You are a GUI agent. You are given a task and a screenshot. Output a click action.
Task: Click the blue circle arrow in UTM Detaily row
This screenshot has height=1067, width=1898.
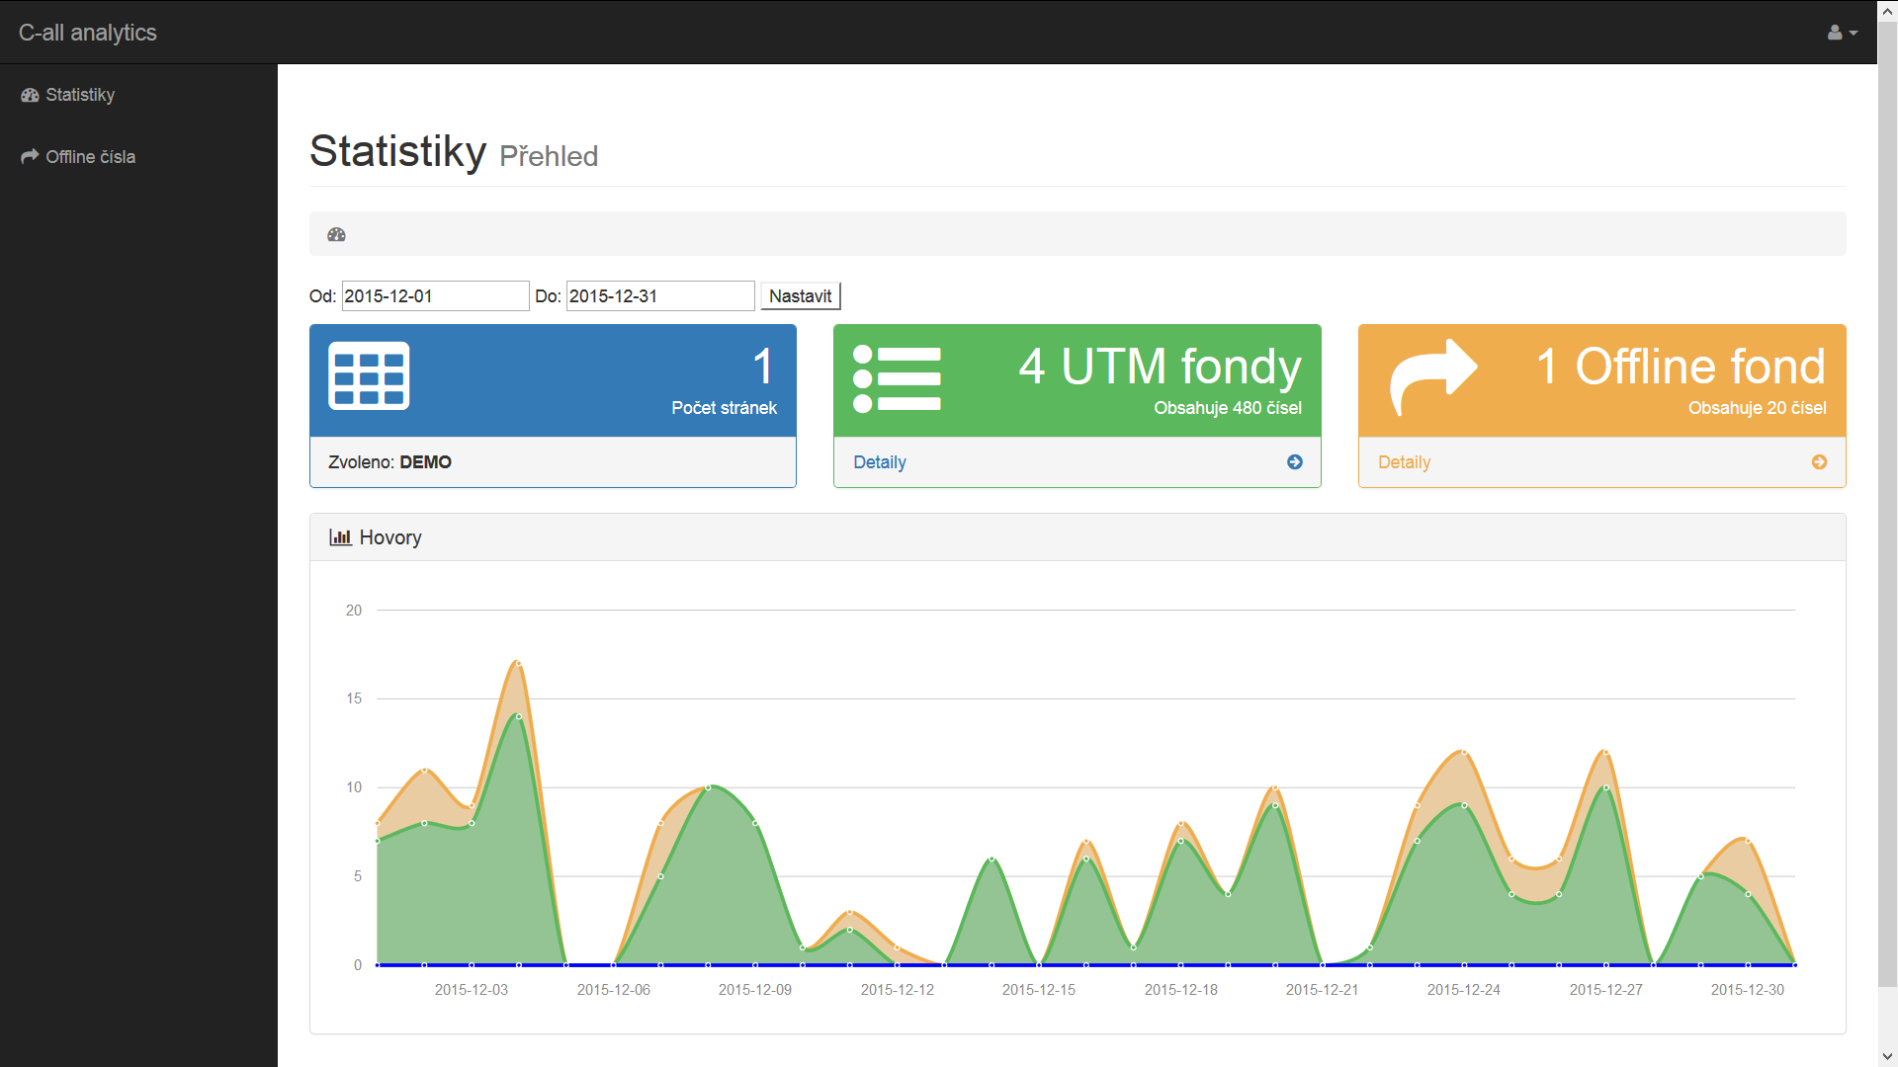pos(1294,462)
